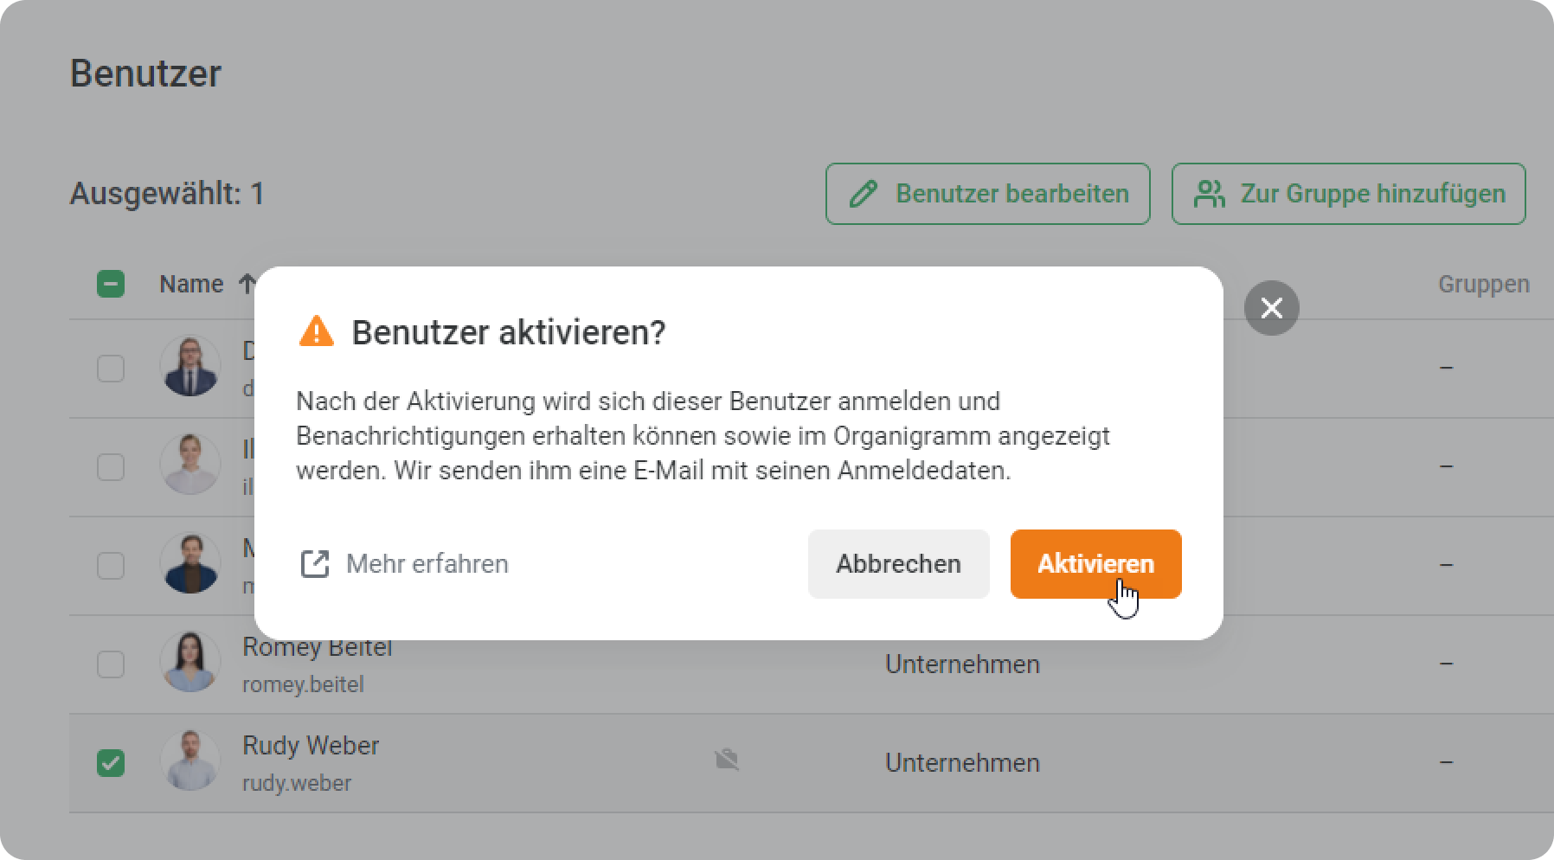Open the Mehr erfahren link
Viewport: 1554px width, 860px height.
[x=427, y=563]
